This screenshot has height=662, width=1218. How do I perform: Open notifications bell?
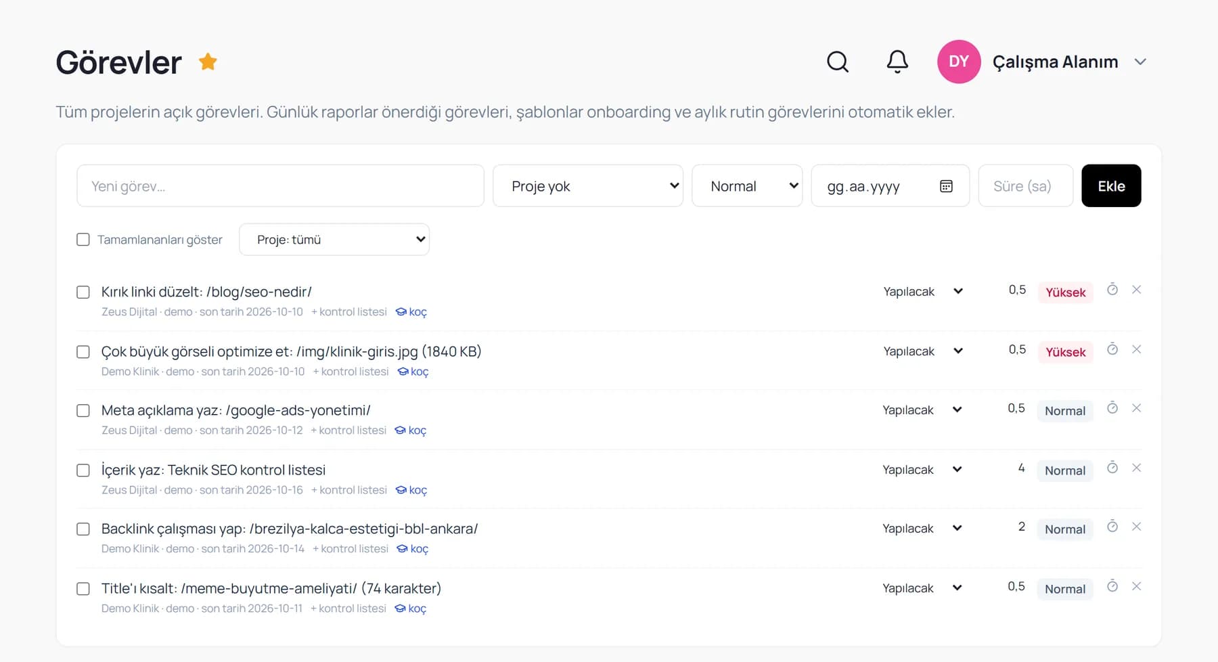897,62
